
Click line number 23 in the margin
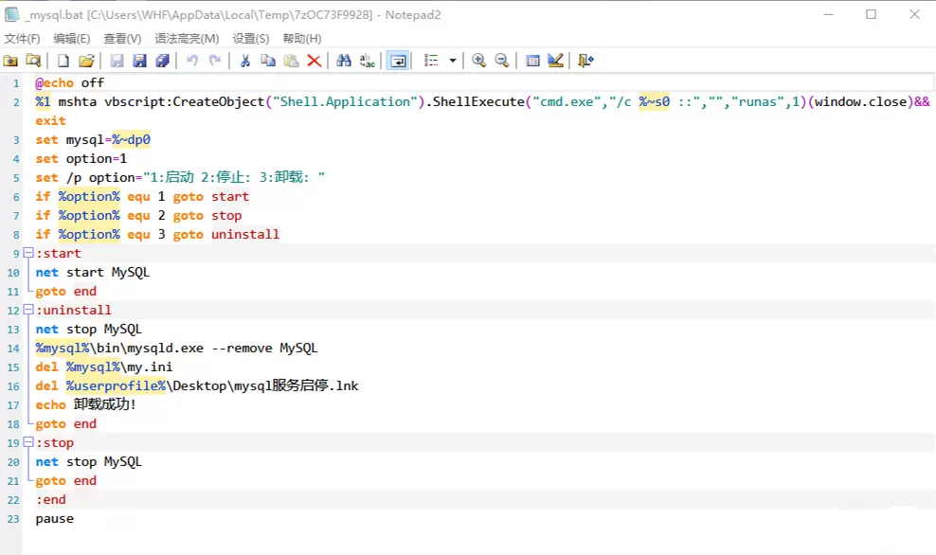click(x=13, y=519)
